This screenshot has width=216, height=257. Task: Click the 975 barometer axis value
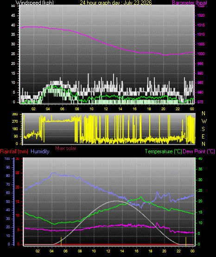[200, 102]
